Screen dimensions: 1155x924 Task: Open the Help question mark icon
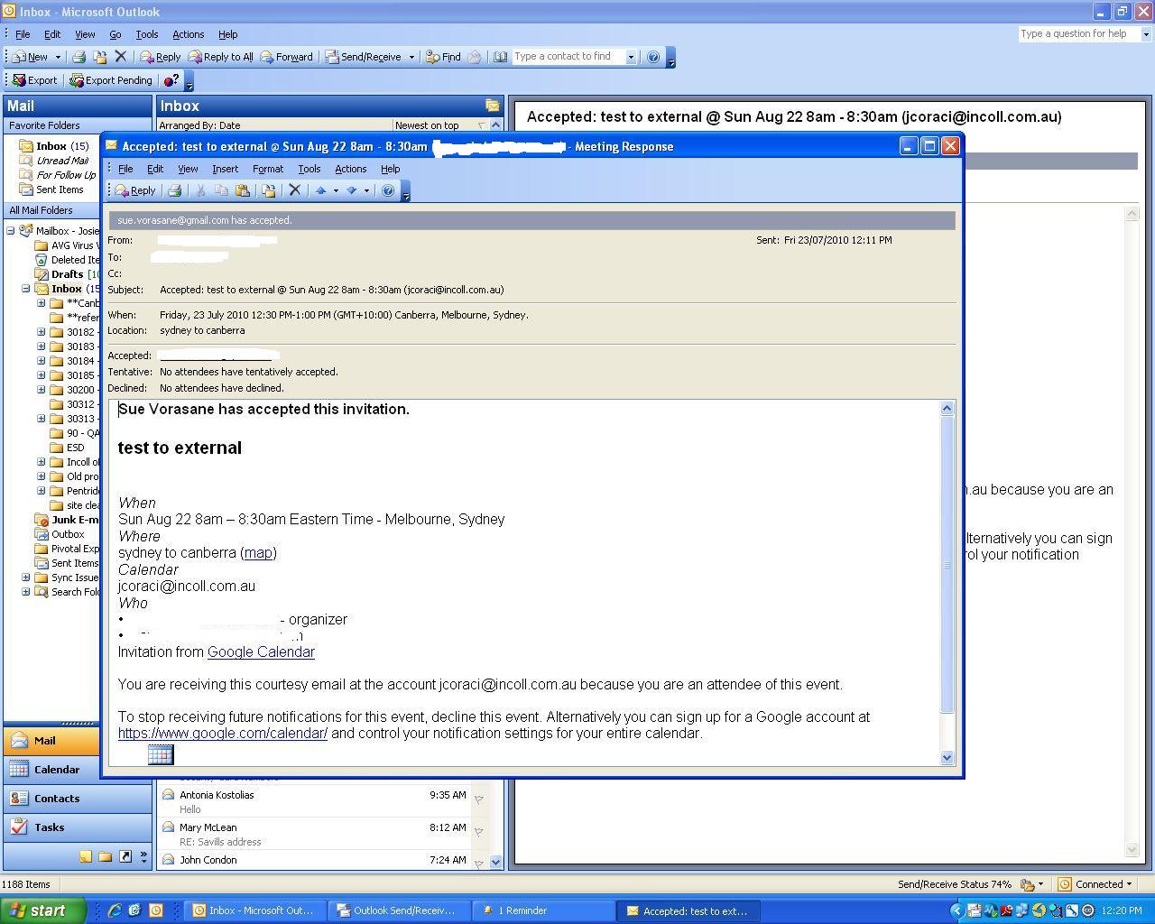(387, 189)
